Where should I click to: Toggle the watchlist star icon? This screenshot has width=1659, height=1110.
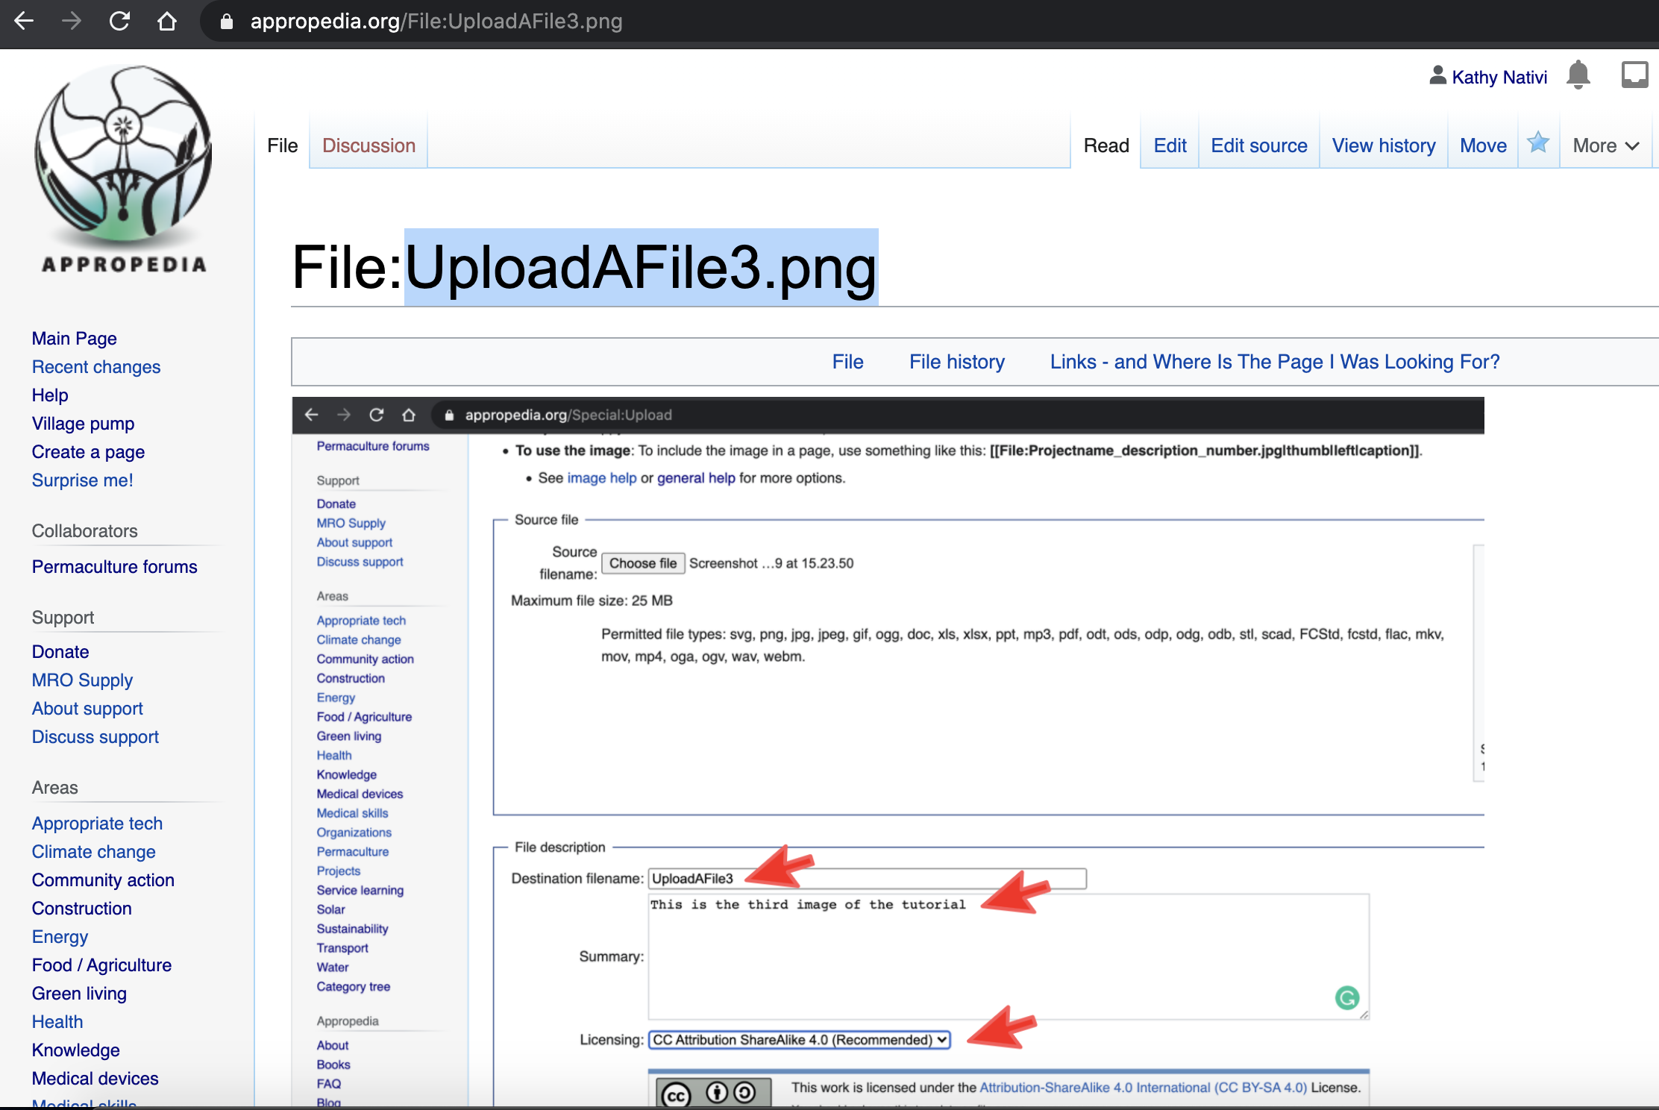tap(1538, 143)
